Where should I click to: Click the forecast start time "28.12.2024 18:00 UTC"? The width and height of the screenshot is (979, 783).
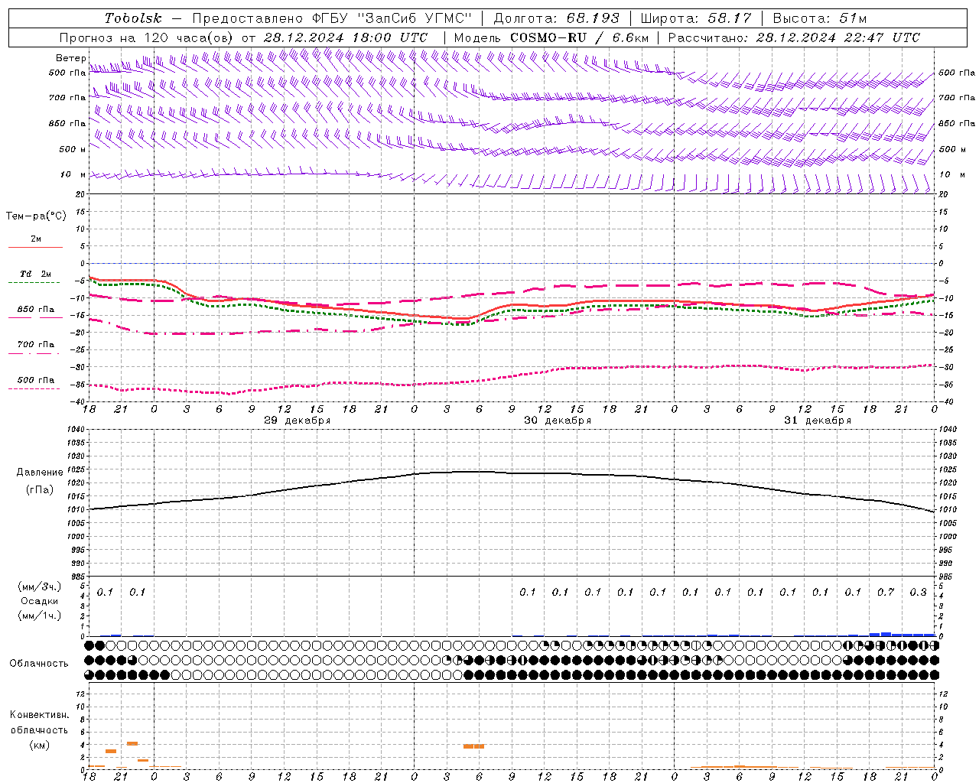(x=346, y=37)
